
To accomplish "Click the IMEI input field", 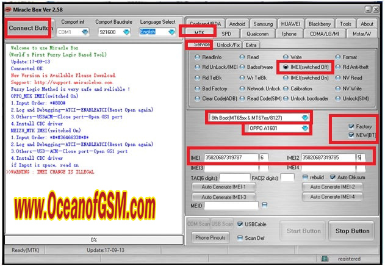I will tap(231, 157).
